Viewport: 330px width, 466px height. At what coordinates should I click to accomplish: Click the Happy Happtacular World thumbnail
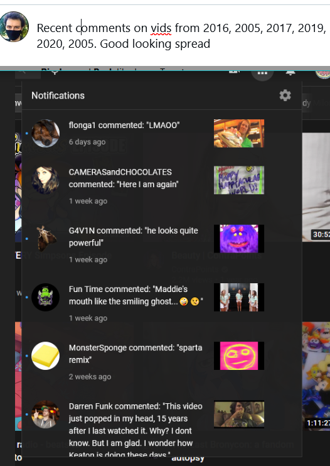239,180
